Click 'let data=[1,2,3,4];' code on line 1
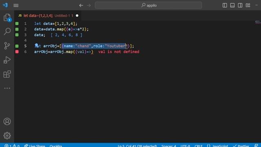Screen dimensions: 261x147 (55, 24)
